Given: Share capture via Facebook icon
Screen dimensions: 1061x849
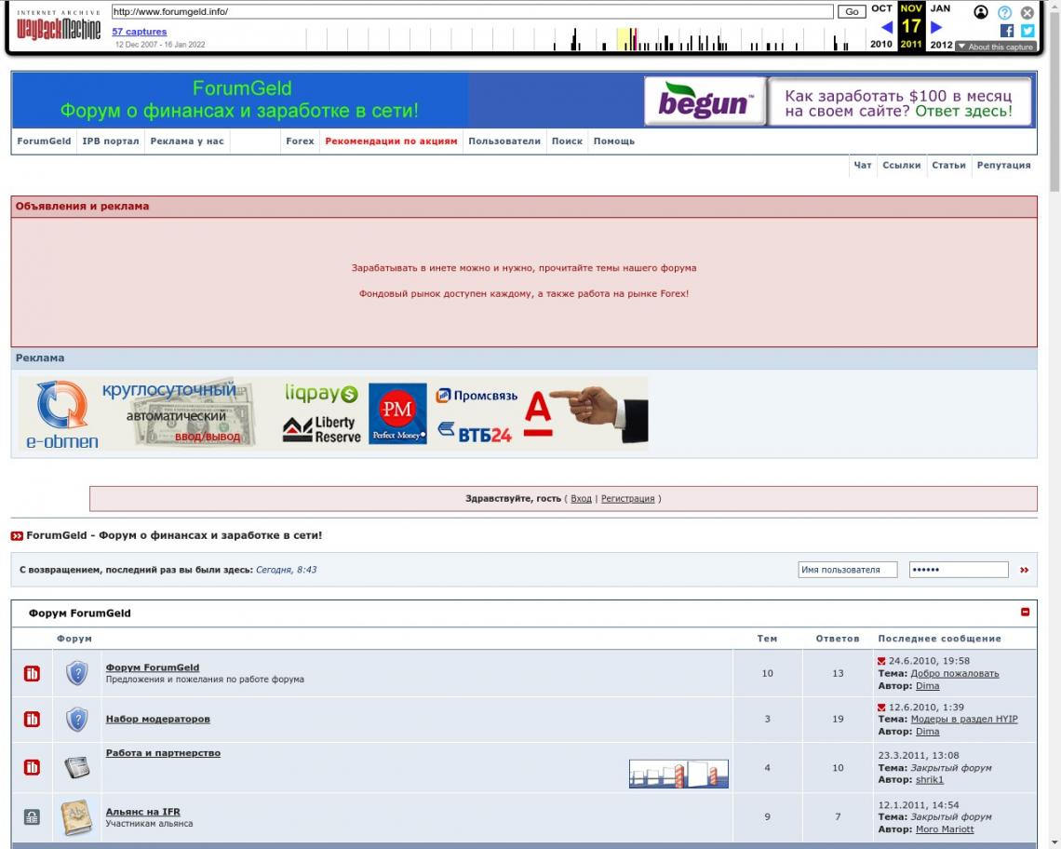Looking at the screenshot, I should (1007, 31).
